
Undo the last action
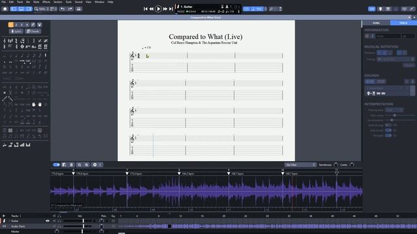pyautogui.click(x=63, y=8)
